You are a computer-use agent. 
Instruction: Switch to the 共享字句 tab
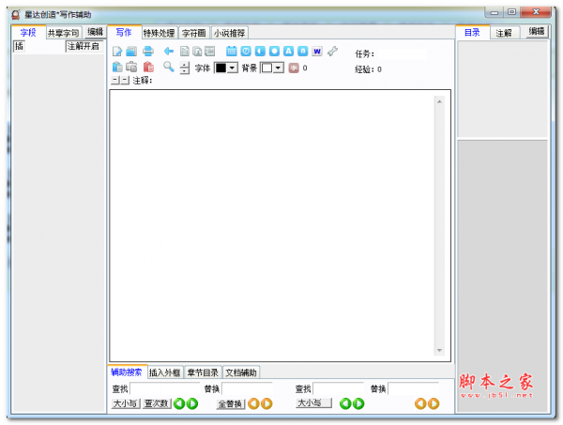64,33
